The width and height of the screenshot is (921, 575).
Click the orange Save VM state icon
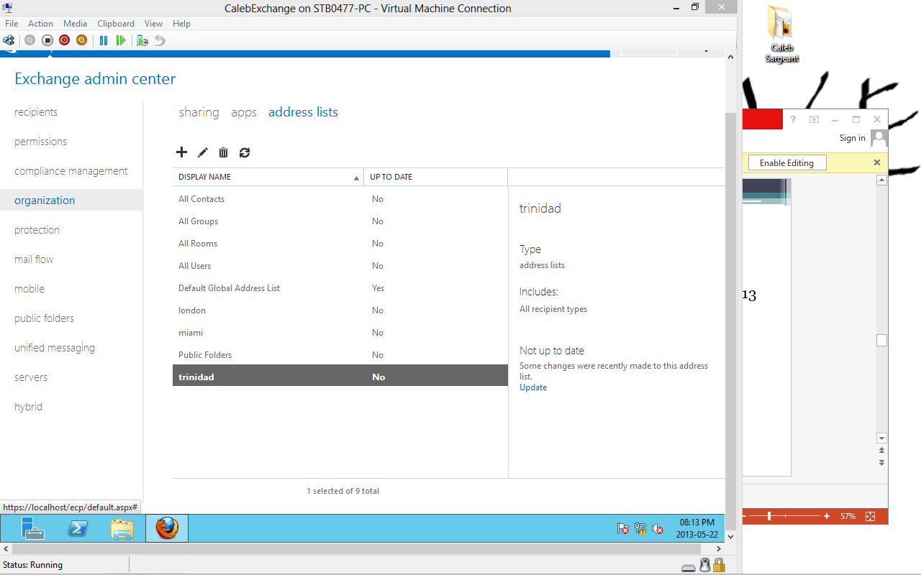point(81,40)
